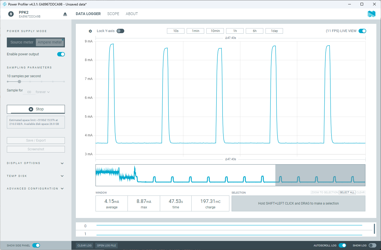Switch to the Scope tab
Screen dimensions: 381x250
pos(113,14)
